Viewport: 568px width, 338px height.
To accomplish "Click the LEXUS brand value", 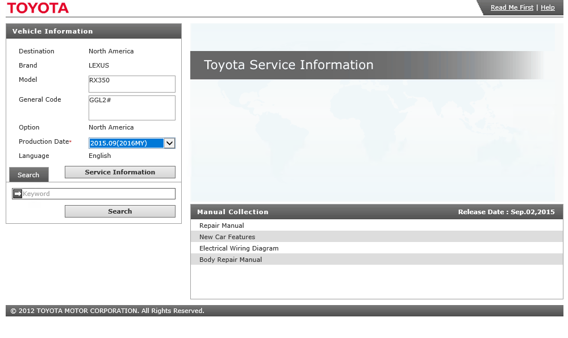I will point(99,65).
